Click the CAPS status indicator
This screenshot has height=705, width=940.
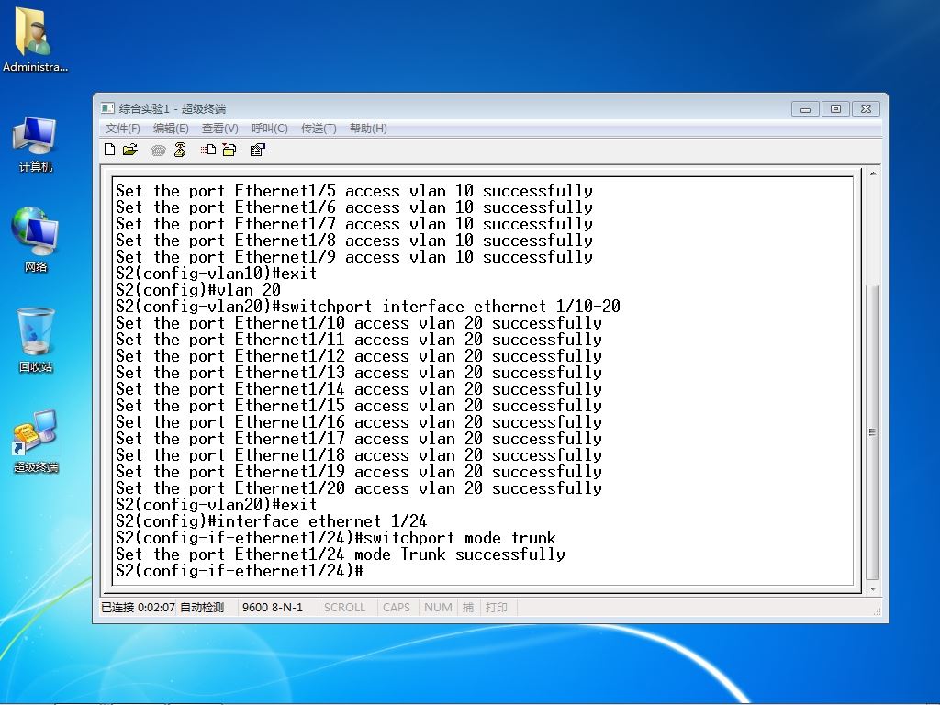point(397,608)
